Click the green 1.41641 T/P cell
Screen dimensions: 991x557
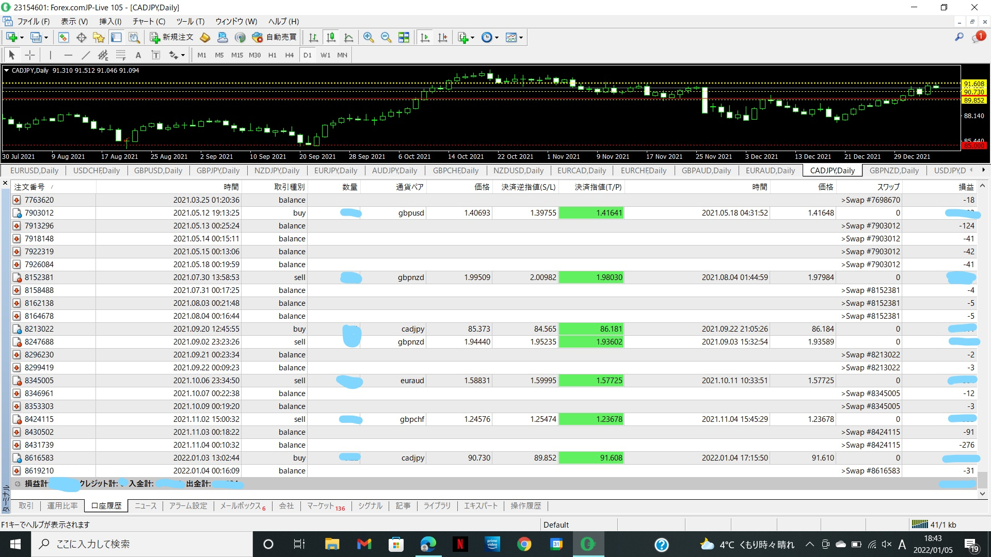coord(592,213)
